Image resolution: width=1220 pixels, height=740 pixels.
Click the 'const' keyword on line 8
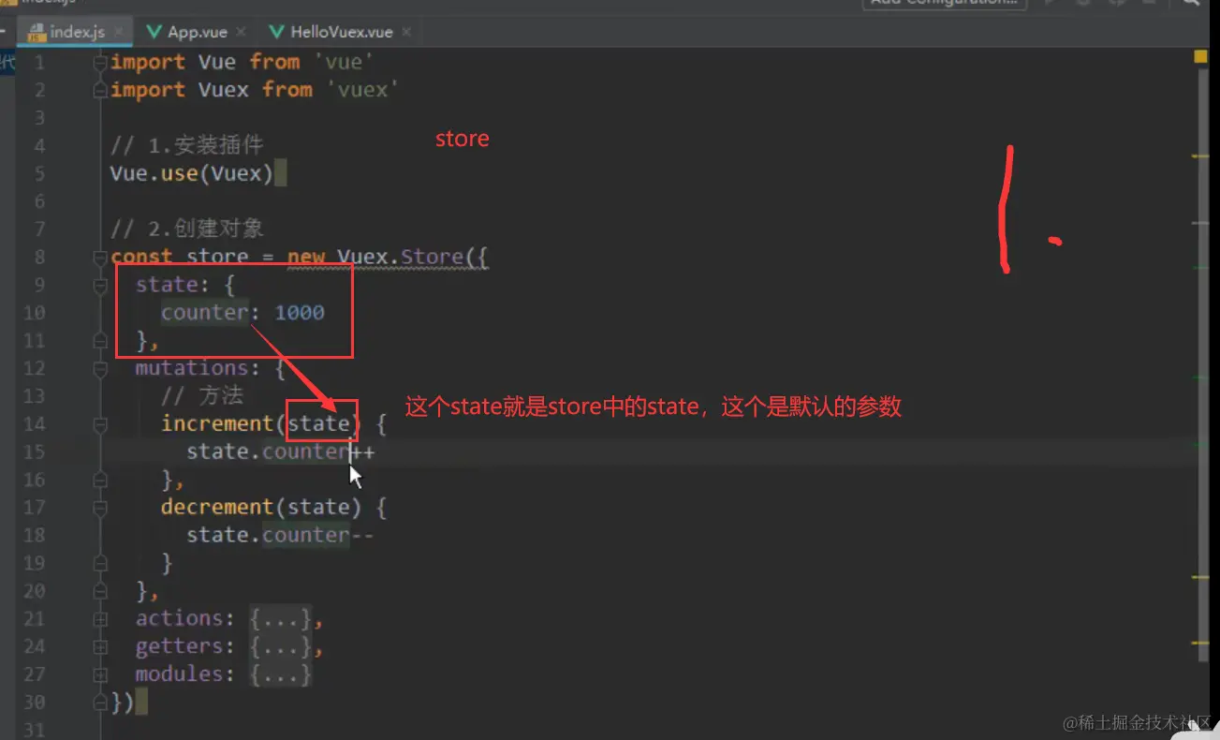pos(141,258)
